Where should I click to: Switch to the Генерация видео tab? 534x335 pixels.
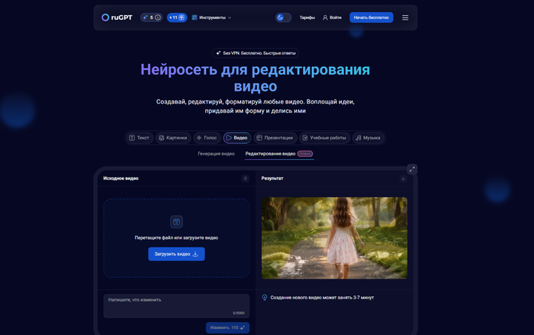pyautogui.click(x=216, y=154)
